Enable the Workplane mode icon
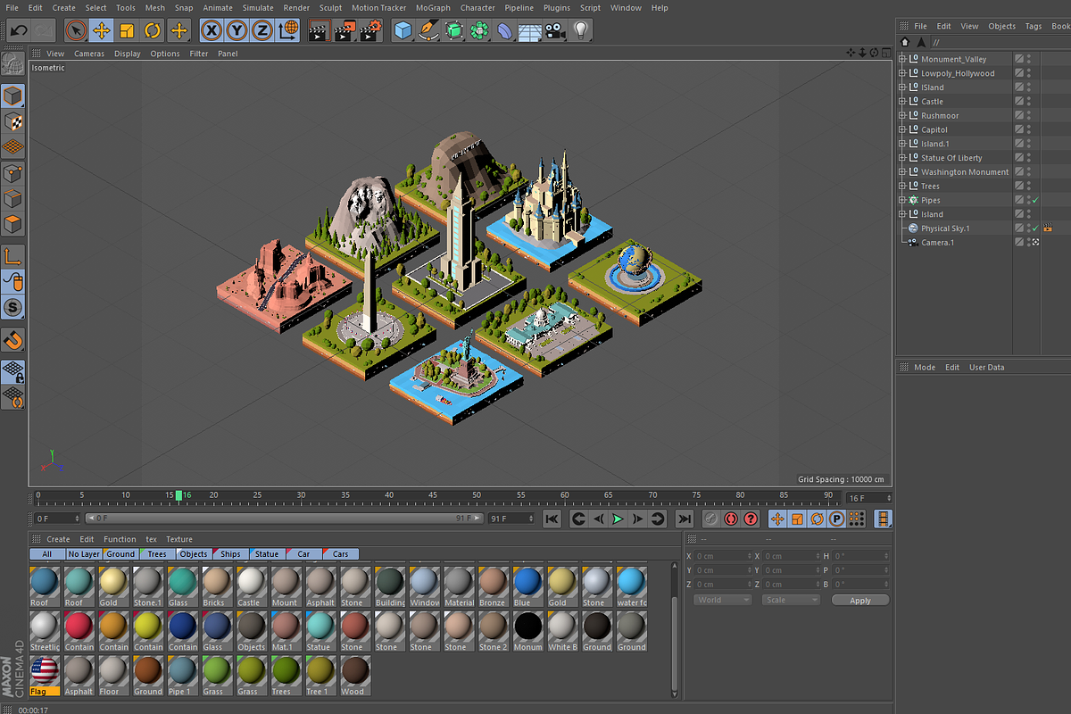1071x714 pixels. pyautogui.click(x=12, y=147)
